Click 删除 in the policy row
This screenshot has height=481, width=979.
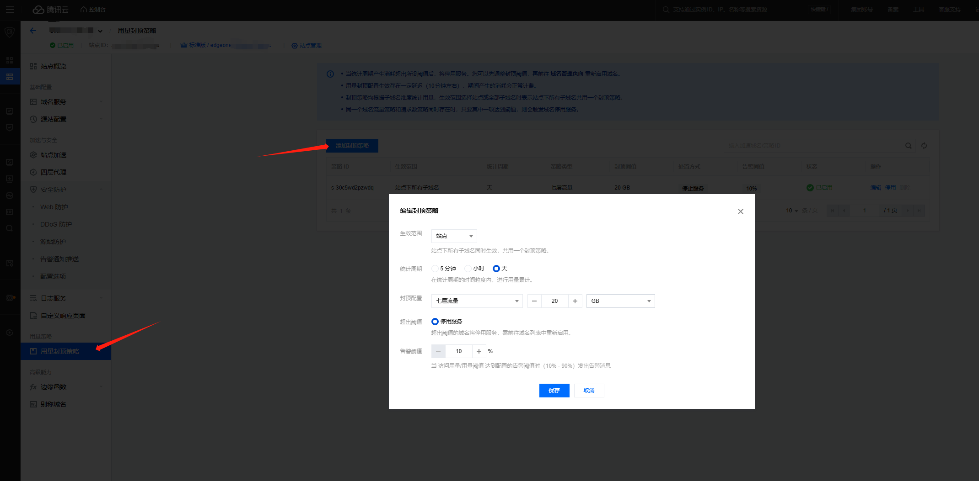(905, 188)
